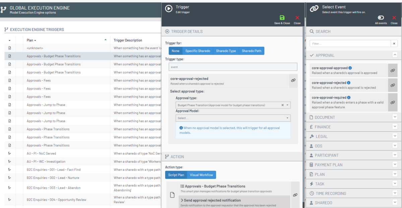This screenshot has width=402, height=208.
Task: Expand the FINANCE event category
Action: click(x=395, y=127)
